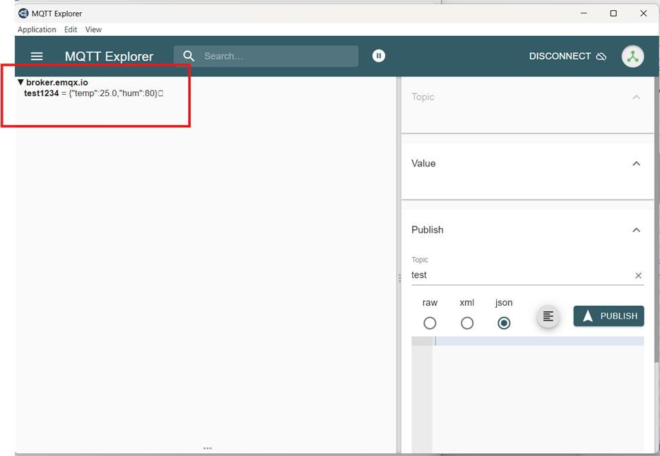Image resolution: width=660 pixels, height=456 pixels.
Task: Click the search magnifier icon
Action: point(189,56)
